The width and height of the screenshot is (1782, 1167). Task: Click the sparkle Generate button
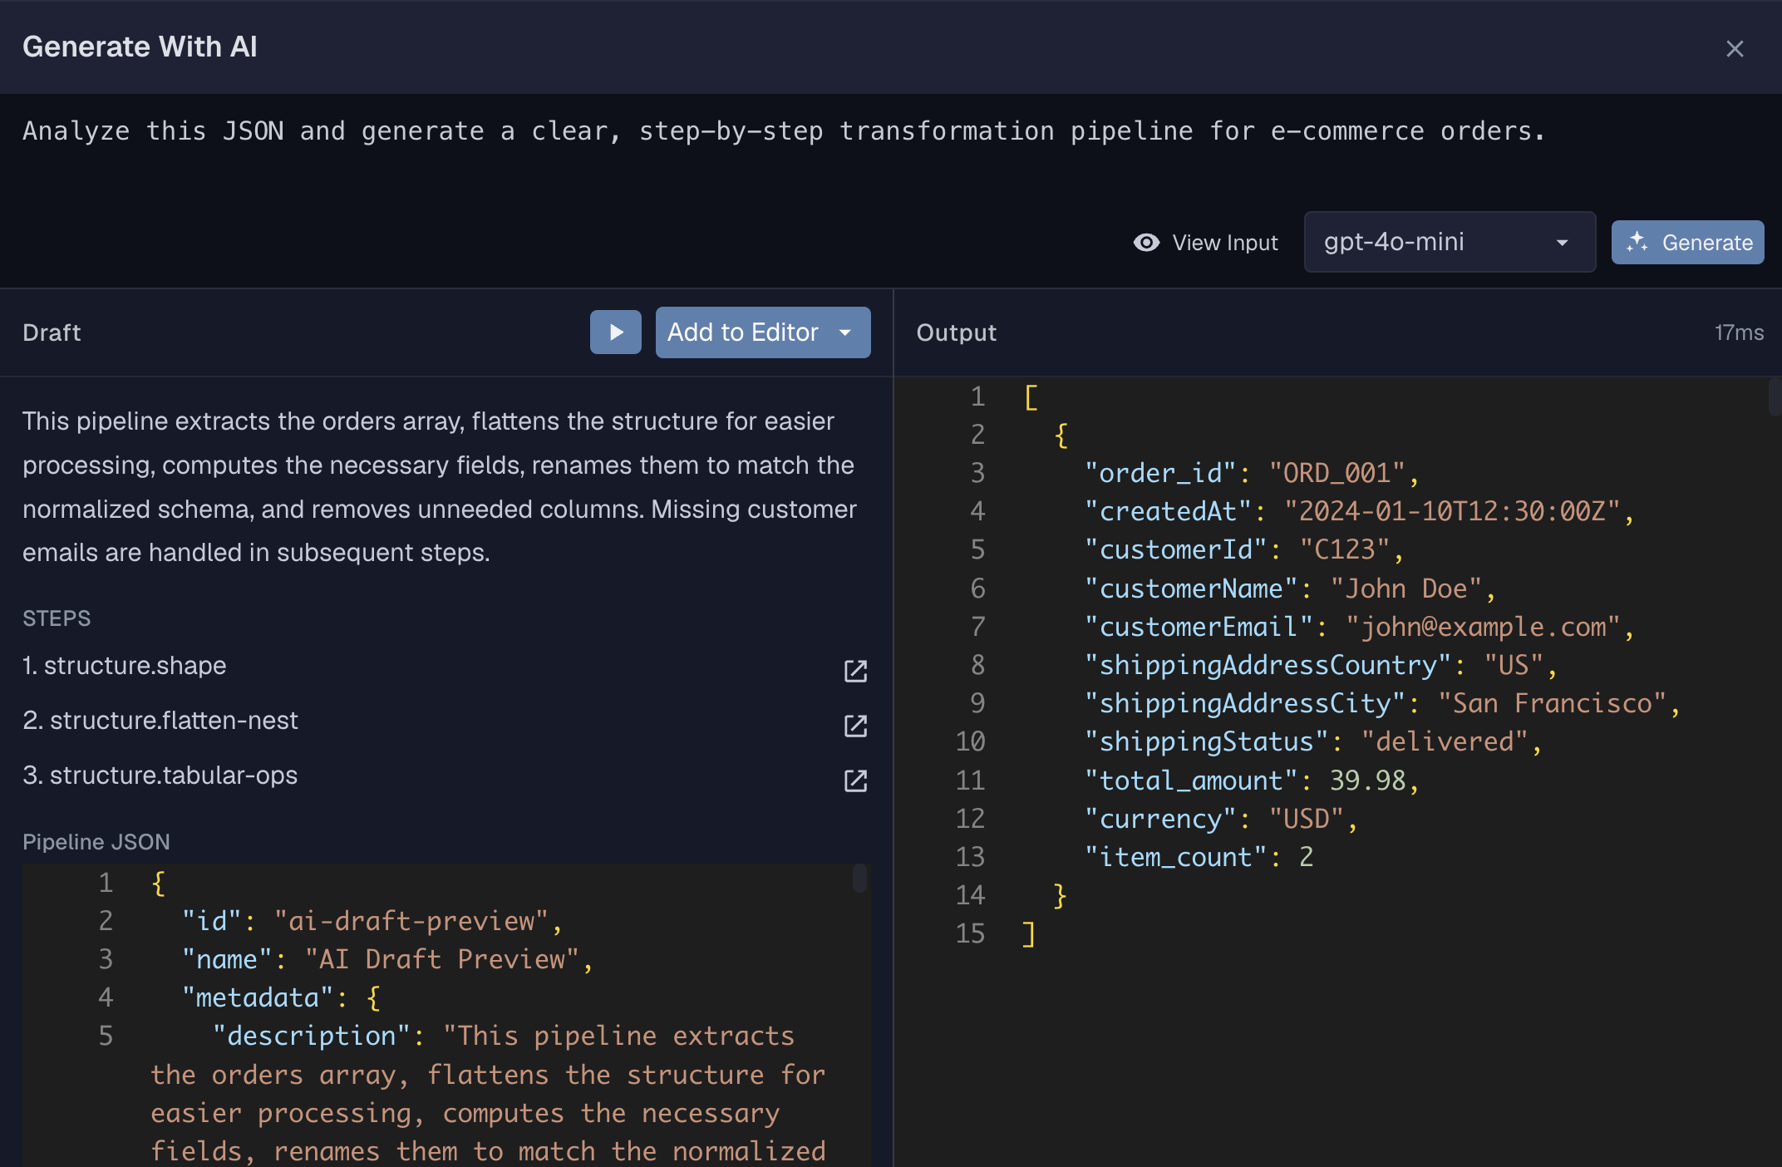pos(1687,243)
